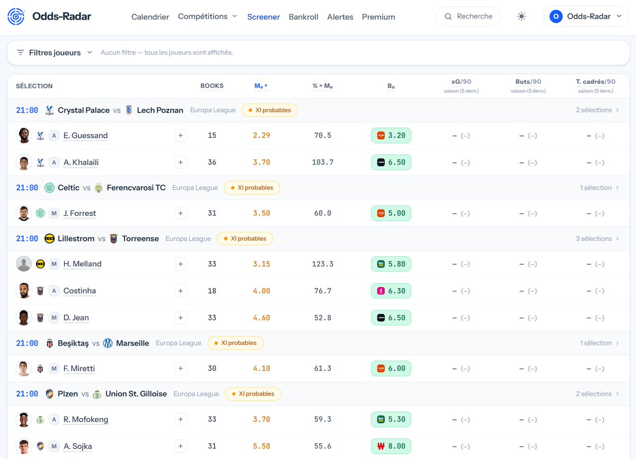
Task: Navigate to the Bankroll page
Action: point(304,17)
